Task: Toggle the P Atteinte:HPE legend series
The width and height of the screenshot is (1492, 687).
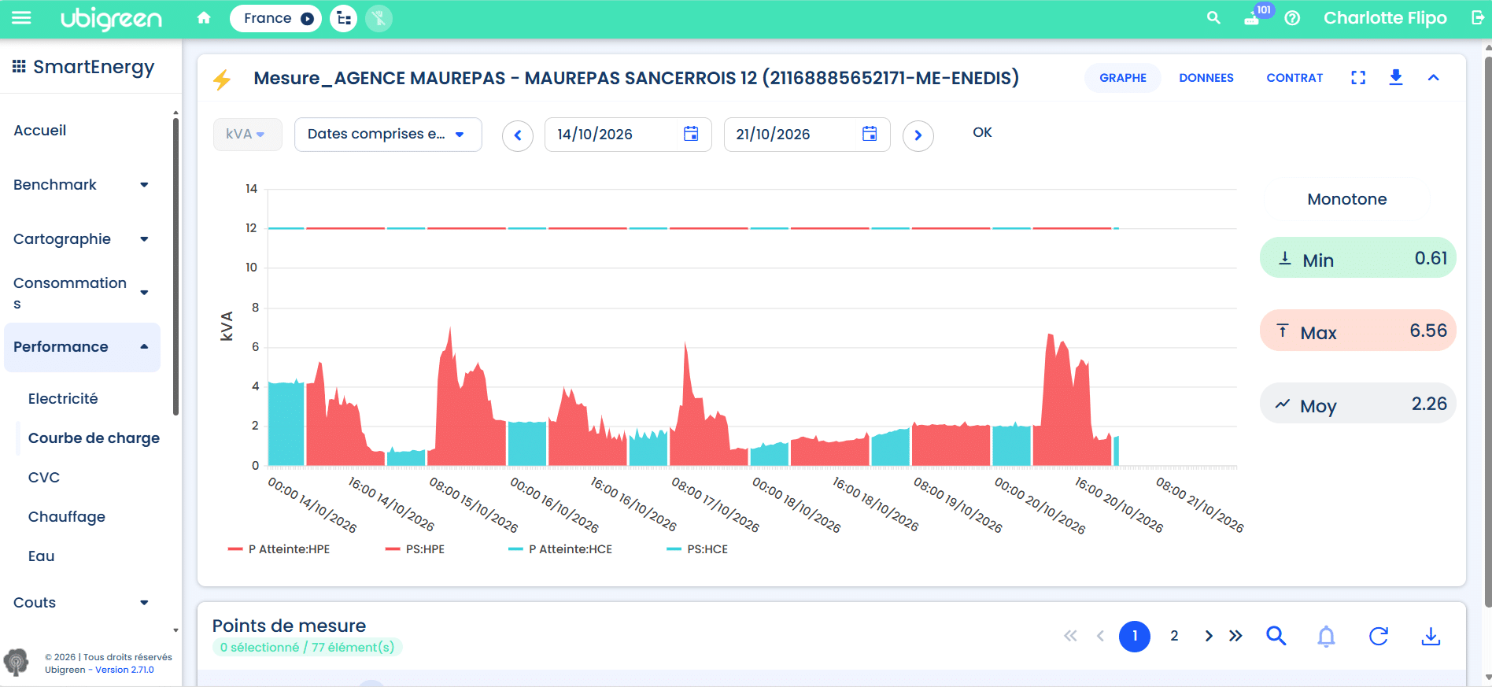Action: pos(279,549)
